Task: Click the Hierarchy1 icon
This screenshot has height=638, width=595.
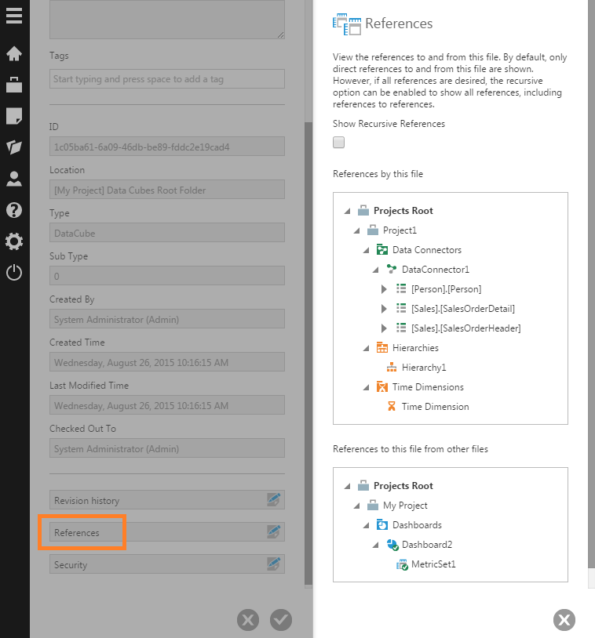Action: point(391,367)
